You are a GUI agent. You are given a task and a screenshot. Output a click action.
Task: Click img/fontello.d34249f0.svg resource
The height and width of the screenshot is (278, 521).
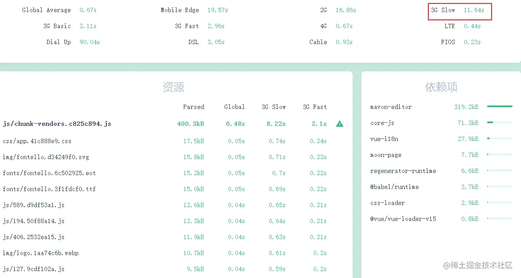[46, 157]
